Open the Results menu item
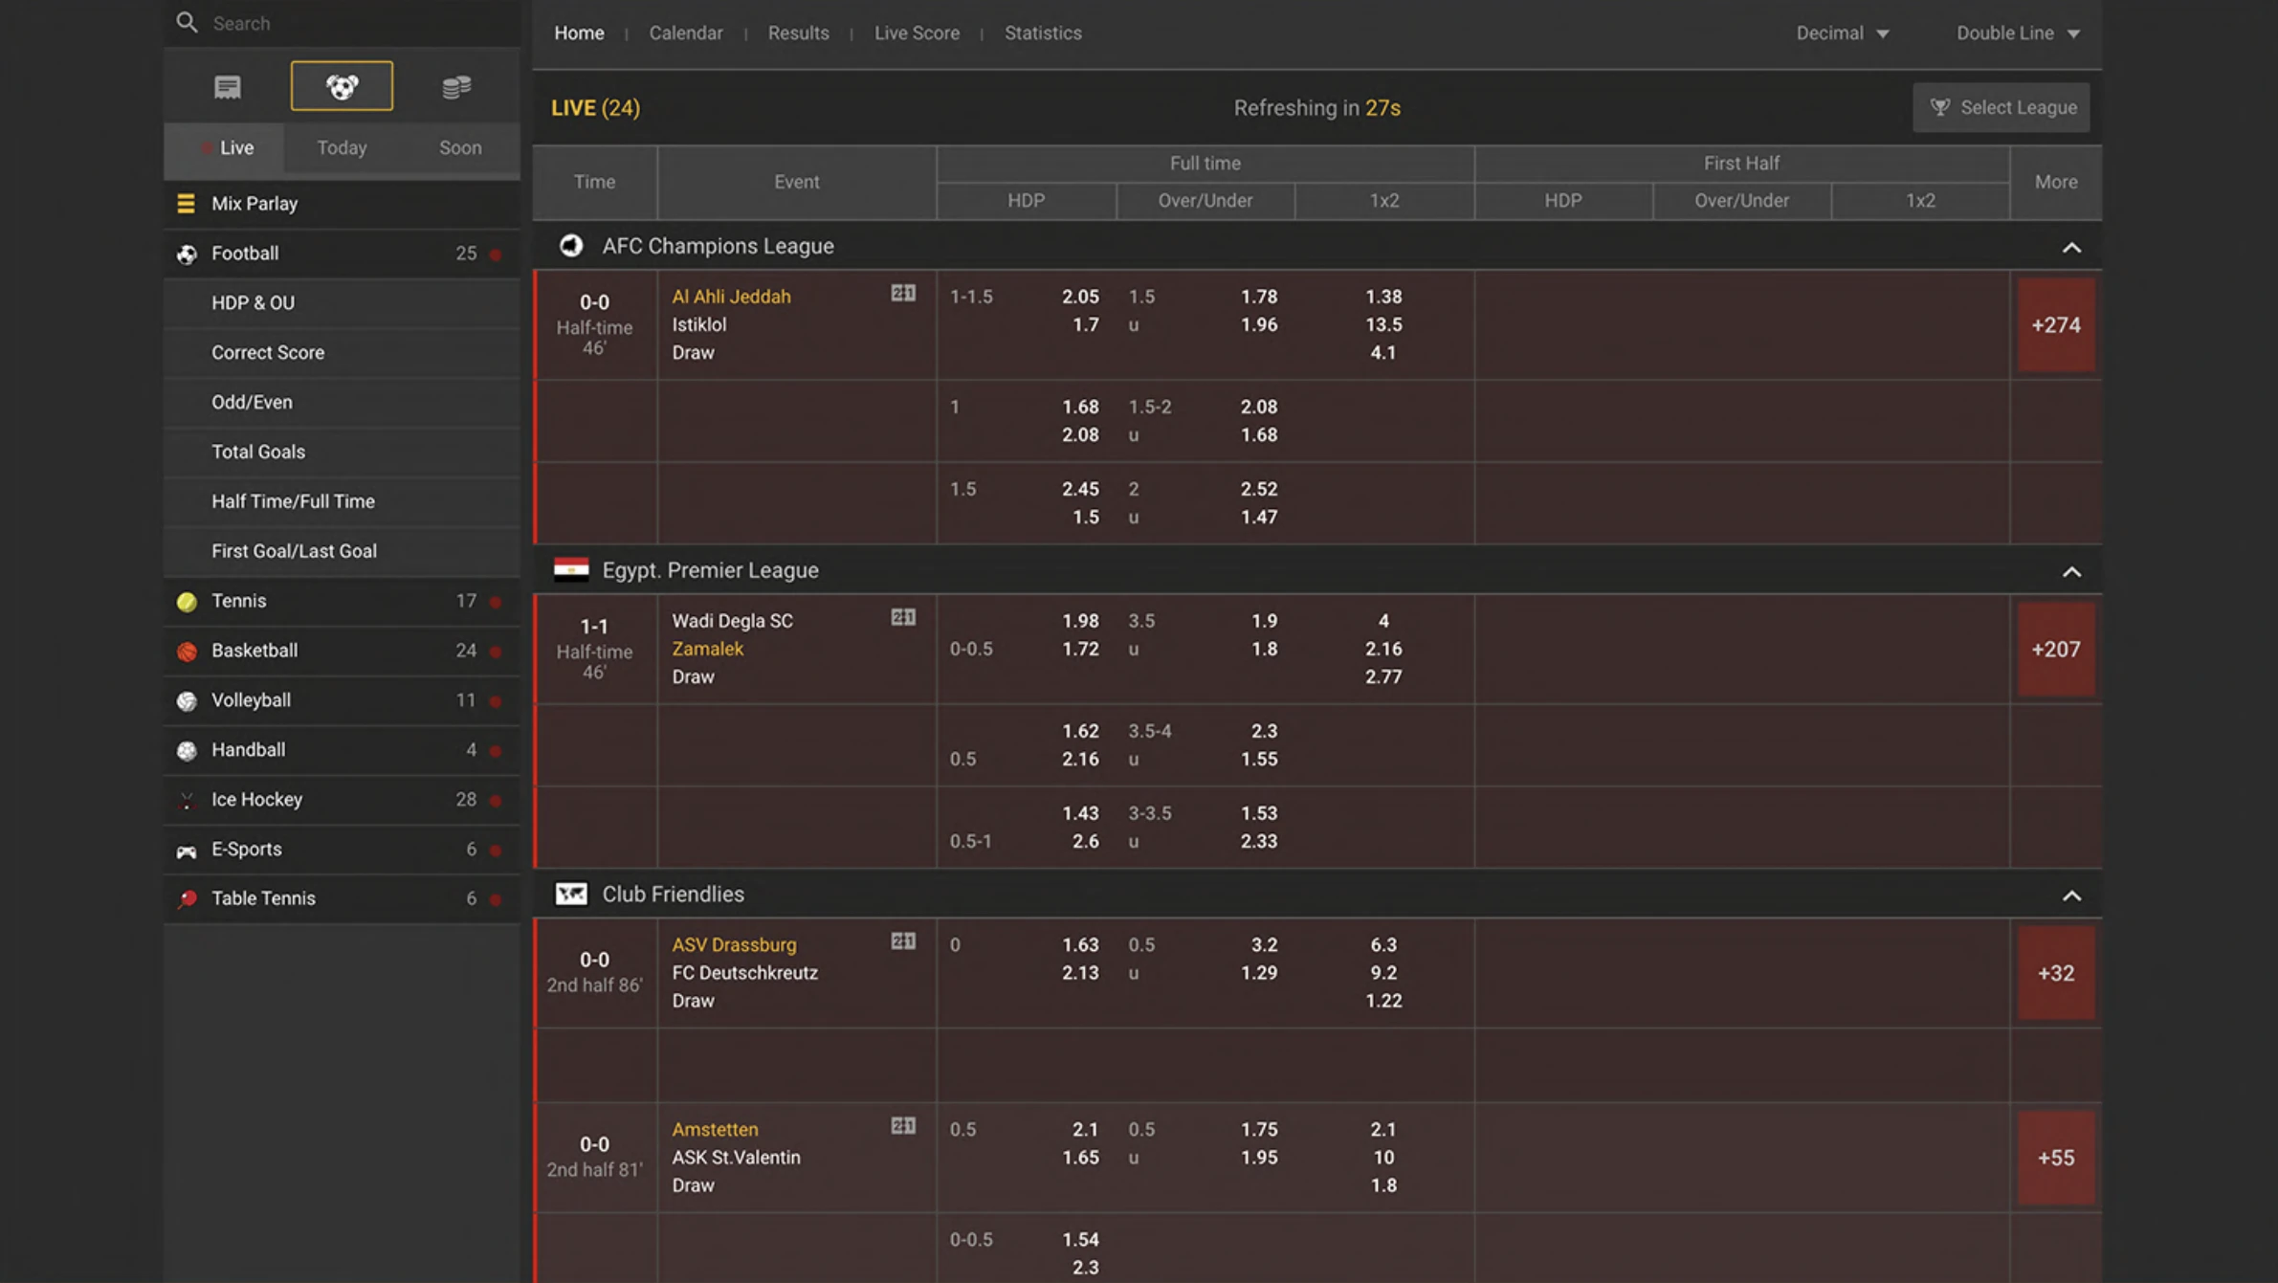The image size is (2278, 1283). click(x=799, y=33)
